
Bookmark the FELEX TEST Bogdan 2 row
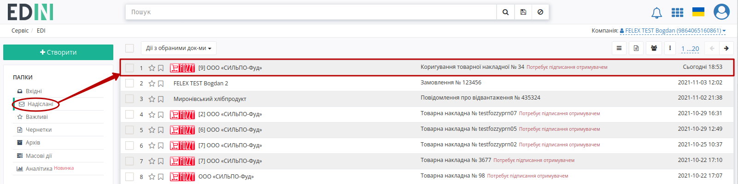(x=161, y=84)
